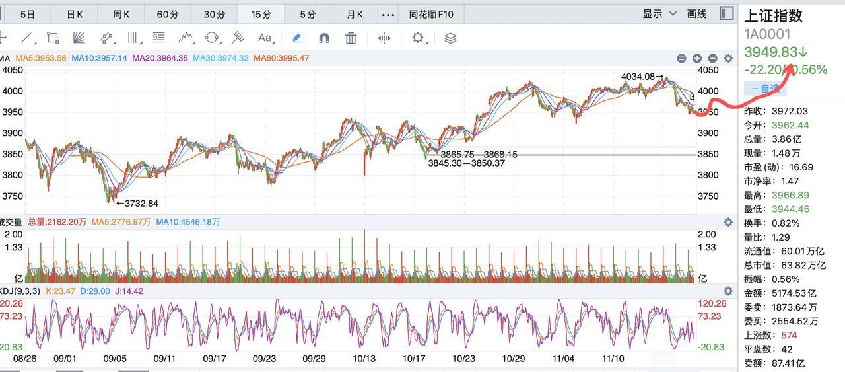Viewport: 845px width, 372px height.
Task: Click the circled equals icon above chart
Action: (x=681, y=58)
